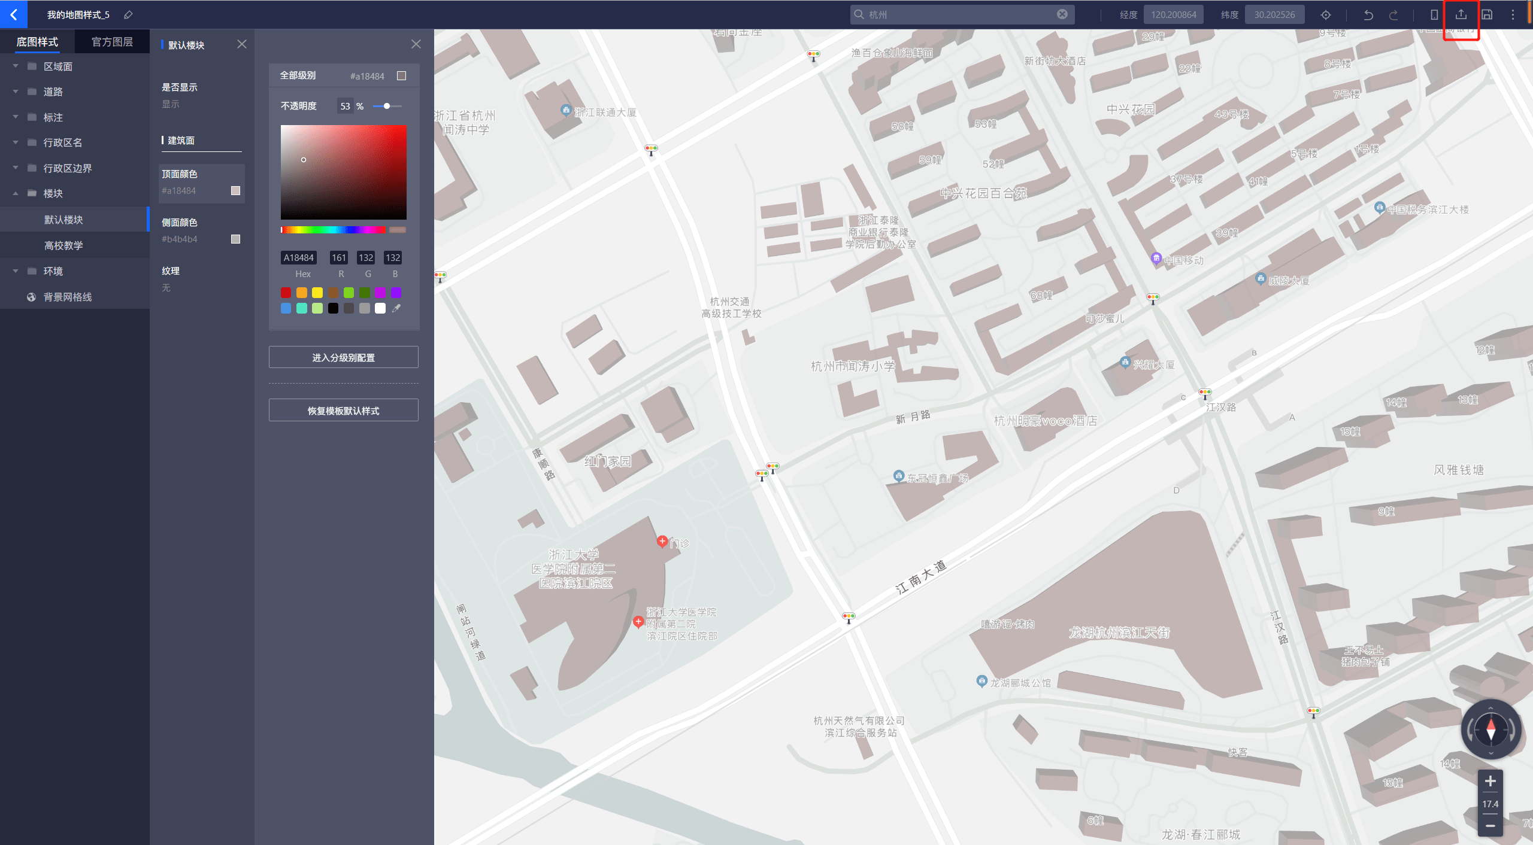Clear the search field with the X icon
This screenshot has width=1533, height=845.
(1062, 14)
